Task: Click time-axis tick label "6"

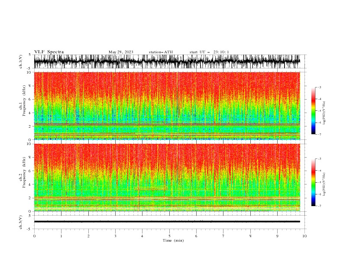Action: click(196, 236)
